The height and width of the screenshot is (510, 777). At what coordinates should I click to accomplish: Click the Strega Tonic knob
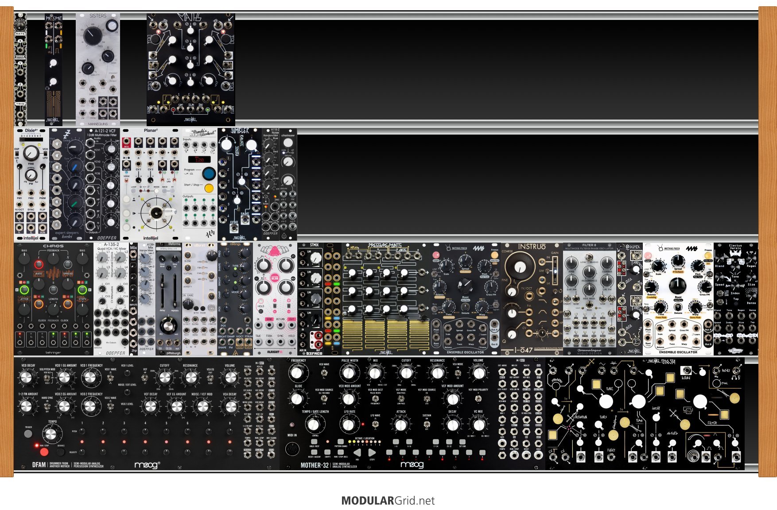[605, 401]
